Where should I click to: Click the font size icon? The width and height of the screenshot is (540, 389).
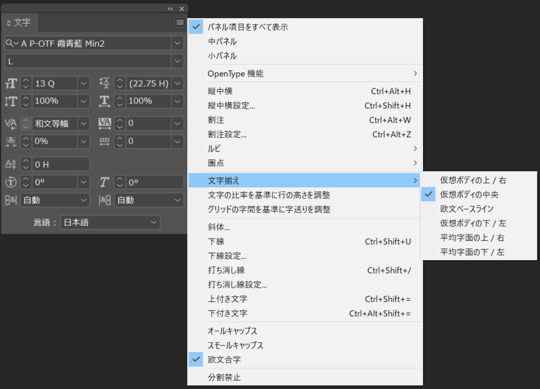tap(11, 84)
